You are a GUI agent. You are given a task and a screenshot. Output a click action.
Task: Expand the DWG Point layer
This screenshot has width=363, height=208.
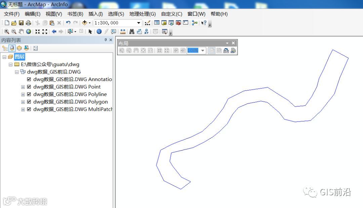pyautogui.click(x=23, y=87)
